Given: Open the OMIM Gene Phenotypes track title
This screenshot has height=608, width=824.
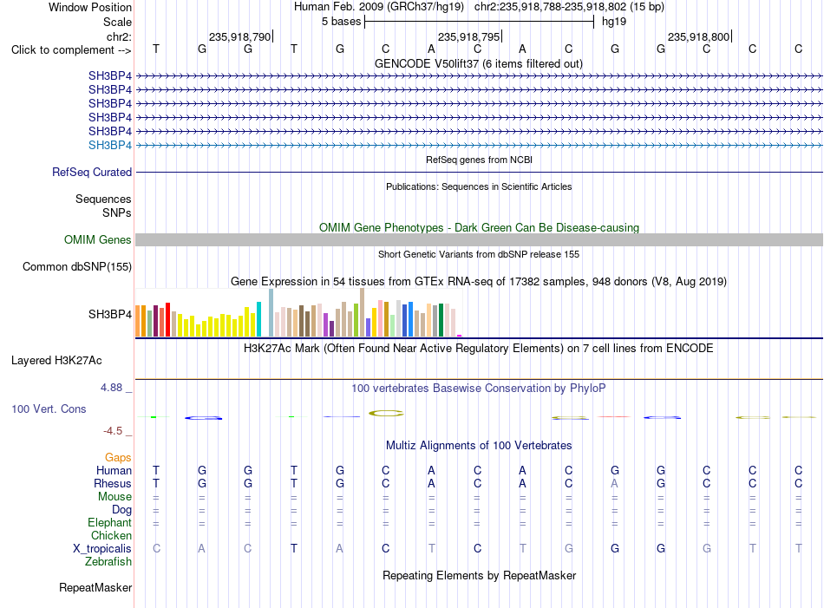Looking at the screenshot, I should (479, 227).
